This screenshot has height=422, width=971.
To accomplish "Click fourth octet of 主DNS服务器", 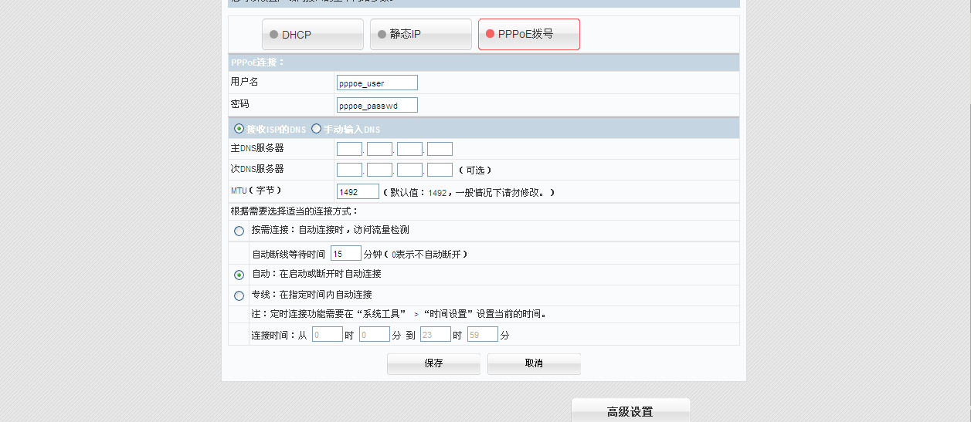I will pos(440,149).
